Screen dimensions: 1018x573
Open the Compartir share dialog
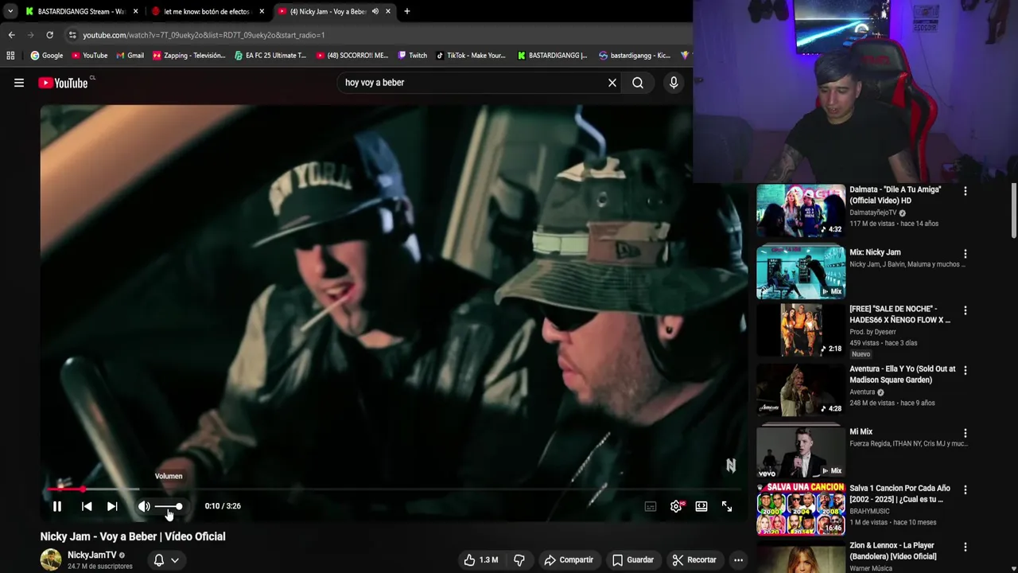coord(569,559)
